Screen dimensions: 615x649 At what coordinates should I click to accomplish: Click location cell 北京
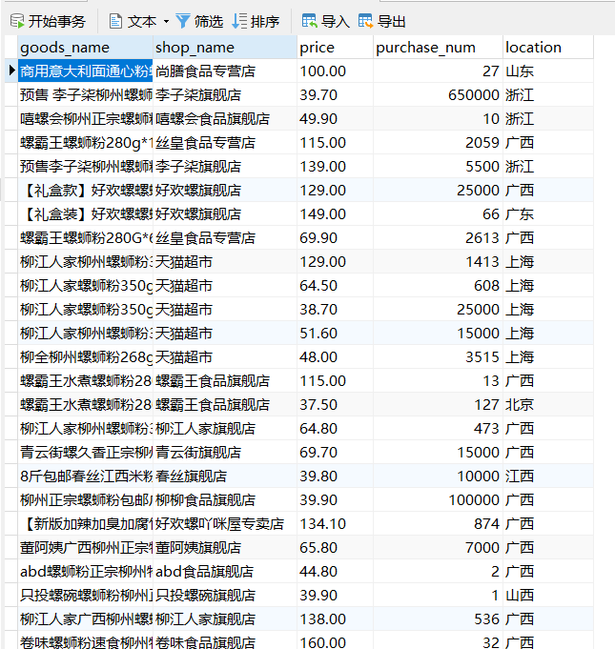(548, 404)
